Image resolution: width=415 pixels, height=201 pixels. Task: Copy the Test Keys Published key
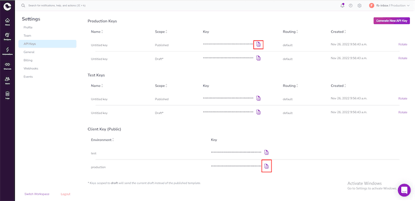pyautogui.click(x=259, y=98)
